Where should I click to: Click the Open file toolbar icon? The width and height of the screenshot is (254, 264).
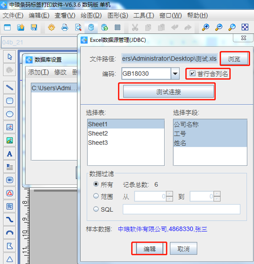tap(21, 27)
